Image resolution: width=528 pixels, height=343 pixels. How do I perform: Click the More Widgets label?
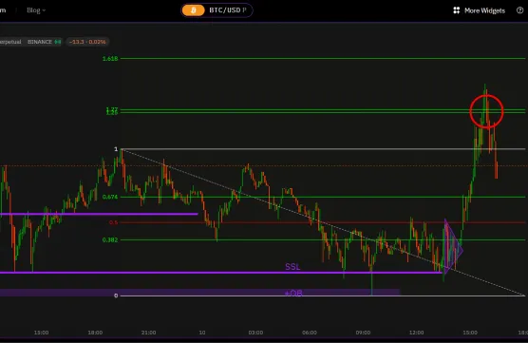click(484, 10)
